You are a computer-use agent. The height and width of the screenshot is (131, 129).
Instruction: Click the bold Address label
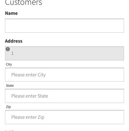click(x=14, y=41)
